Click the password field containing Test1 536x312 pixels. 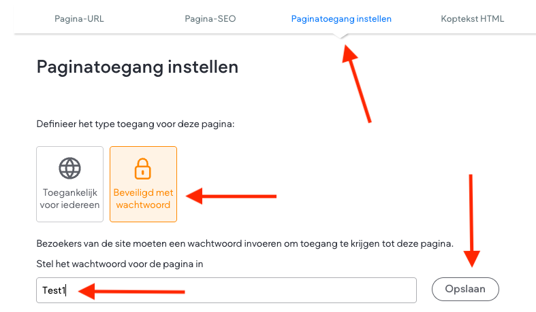(272, 290)
